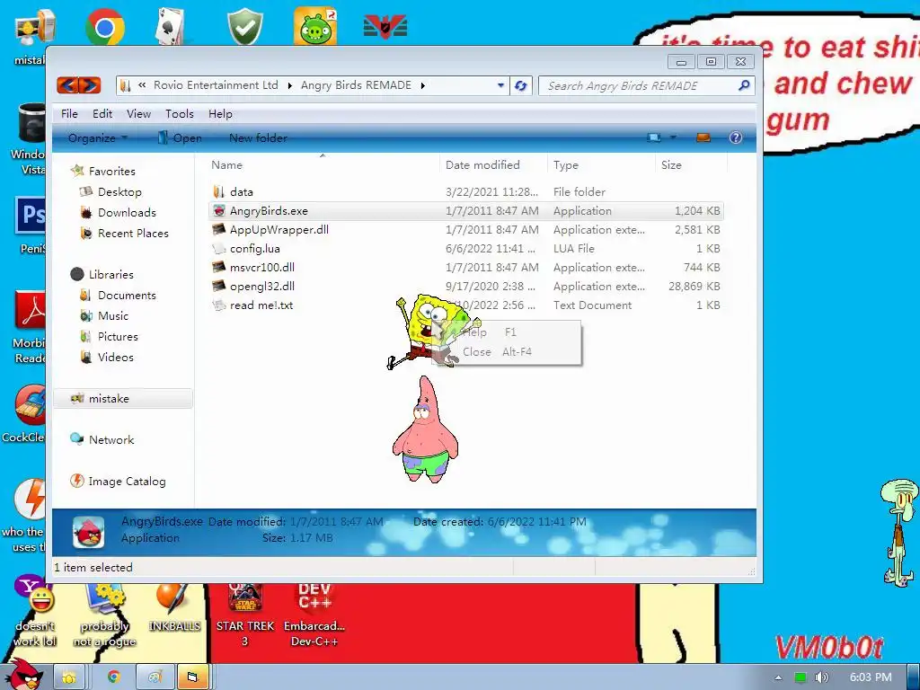Refresh the folder view icon
The height and width of the screenshot is (690, 920).
coord(520,85)
